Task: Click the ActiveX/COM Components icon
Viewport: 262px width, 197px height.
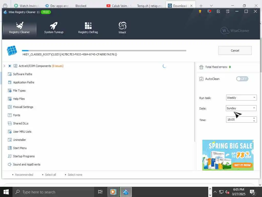Action: [15, 66]
